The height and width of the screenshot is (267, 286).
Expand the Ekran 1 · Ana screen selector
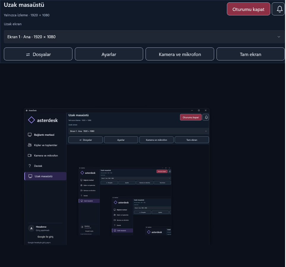tap(144, 37)
